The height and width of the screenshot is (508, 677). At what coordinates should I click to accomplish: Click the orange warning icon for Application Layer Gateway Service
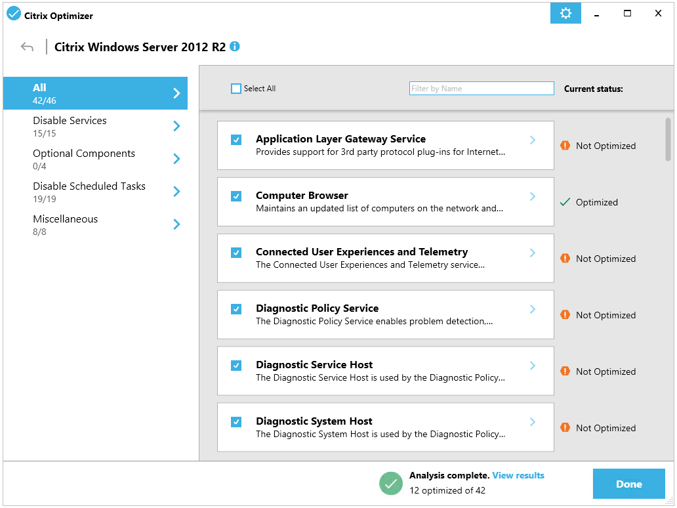(565, 146)
